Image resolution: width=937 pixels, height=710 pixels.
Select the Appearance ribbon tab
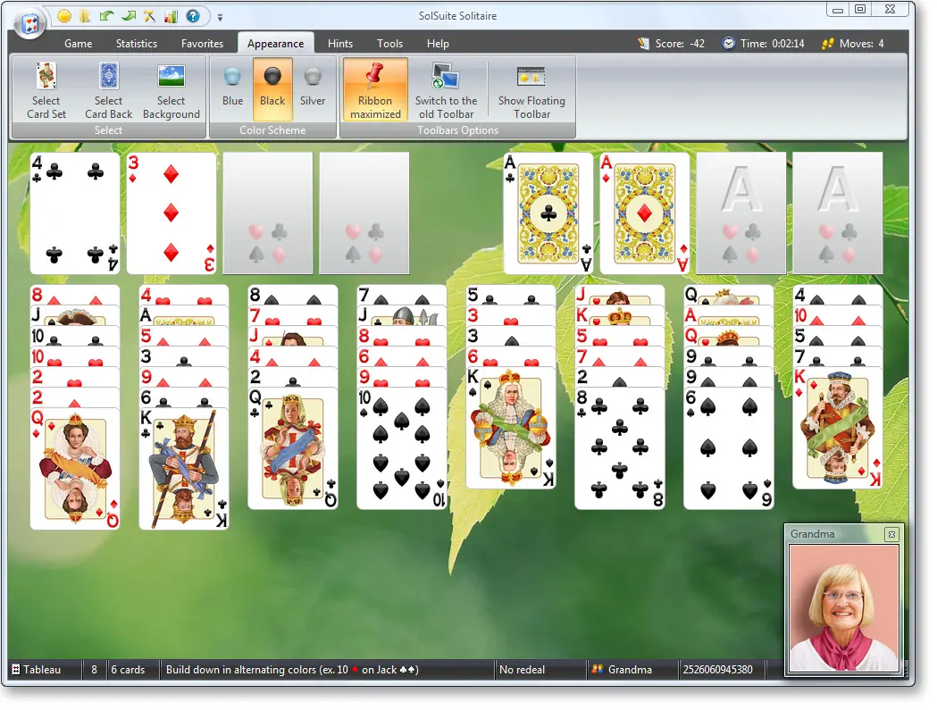point(275,44)
